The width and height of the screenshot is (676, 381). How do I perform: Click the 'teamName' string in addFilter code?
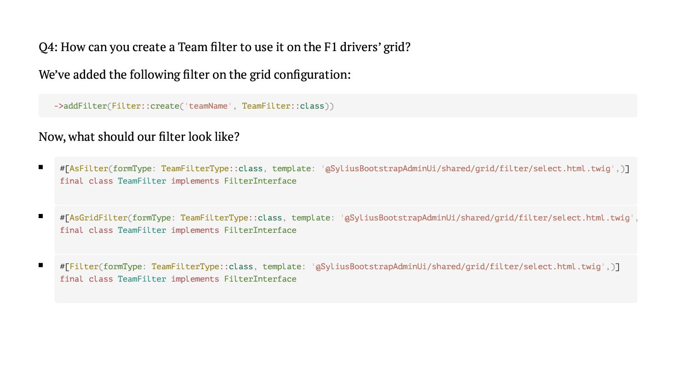click(x=208, y=106)
